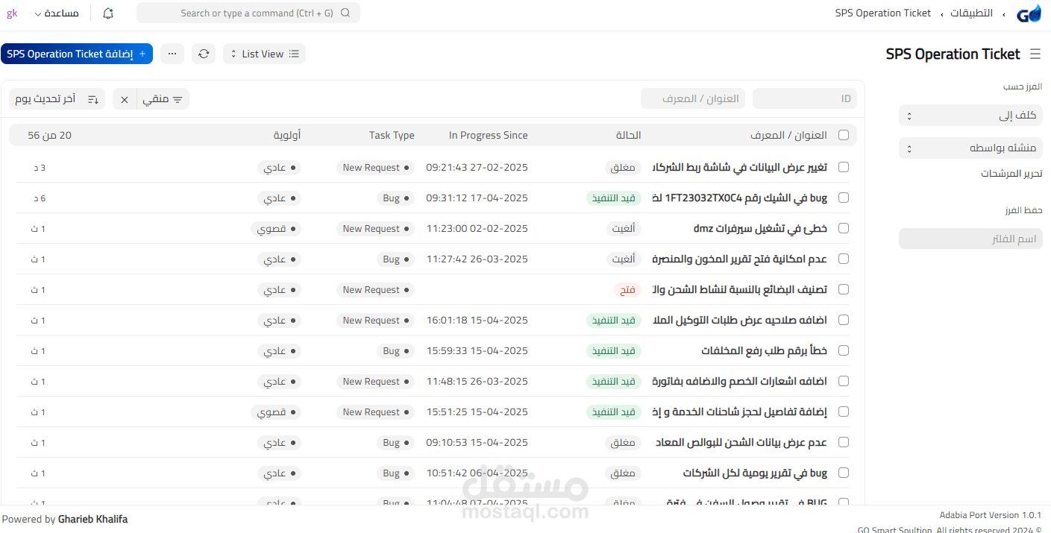Click the GO home logo

(1029, 13)
